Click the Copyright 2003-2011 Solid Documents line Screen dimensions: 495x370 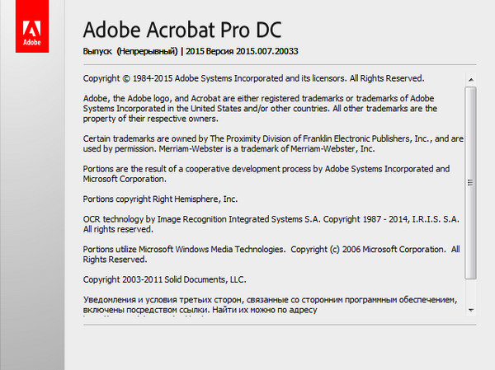coord(164,279)
